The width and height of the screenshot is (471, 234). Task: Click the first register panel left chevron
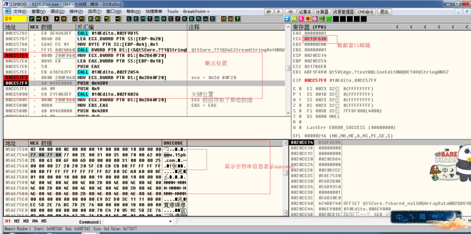[x=397, y=27]
